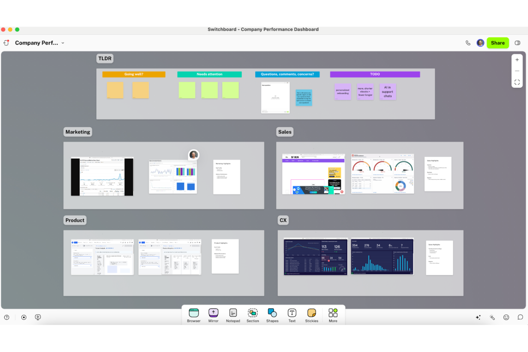Viewport: 528px width, 352px height.
Task: Select the CX section label
Action: pos(283,220)
